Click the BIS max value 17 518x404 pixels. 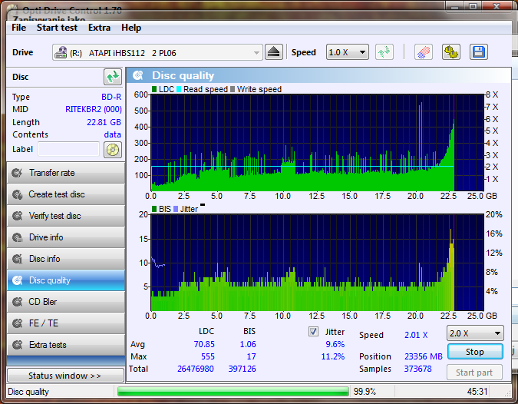(251, 356)
